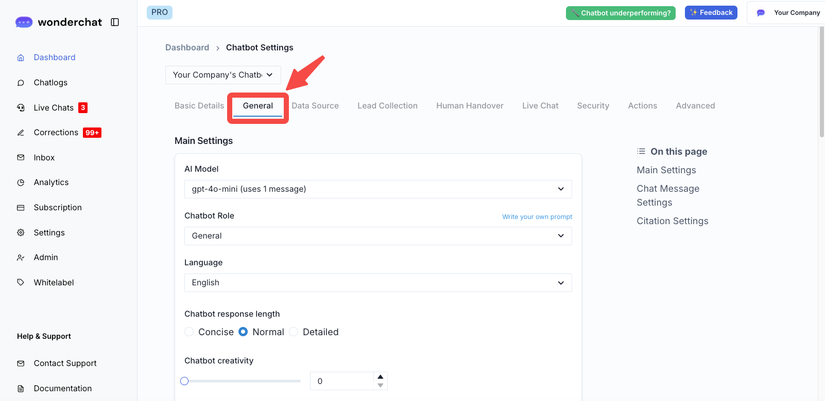Screen dimensions: 825x401
Task: Click the Write your own prompt link
Action: tap(537, 217)
